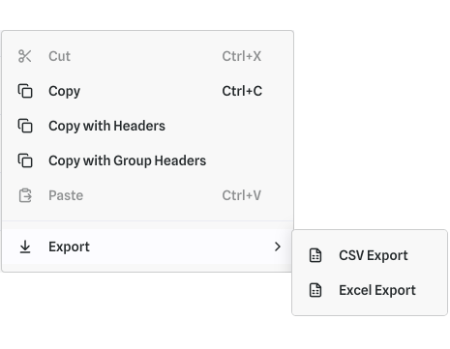Choose CSV Export from the submenu

370,255
